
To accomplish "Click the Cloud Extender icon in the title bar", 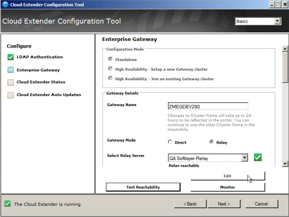I will 5,4.
